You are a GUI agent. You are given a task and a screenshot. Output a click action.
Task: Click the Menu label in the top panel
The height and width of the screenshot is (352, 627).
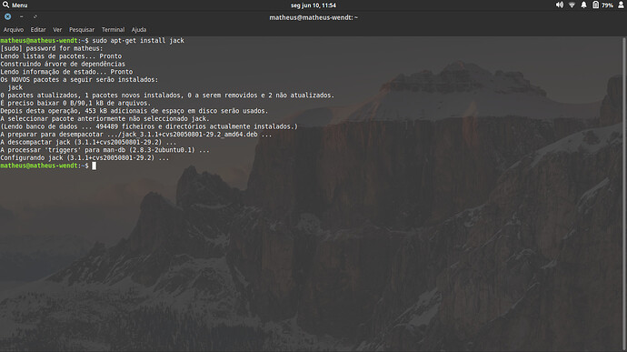click(x=20, y=5)
